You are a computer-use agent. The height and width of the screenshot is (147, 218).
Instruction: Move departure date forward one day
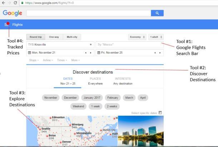click(x=91, y=53)
